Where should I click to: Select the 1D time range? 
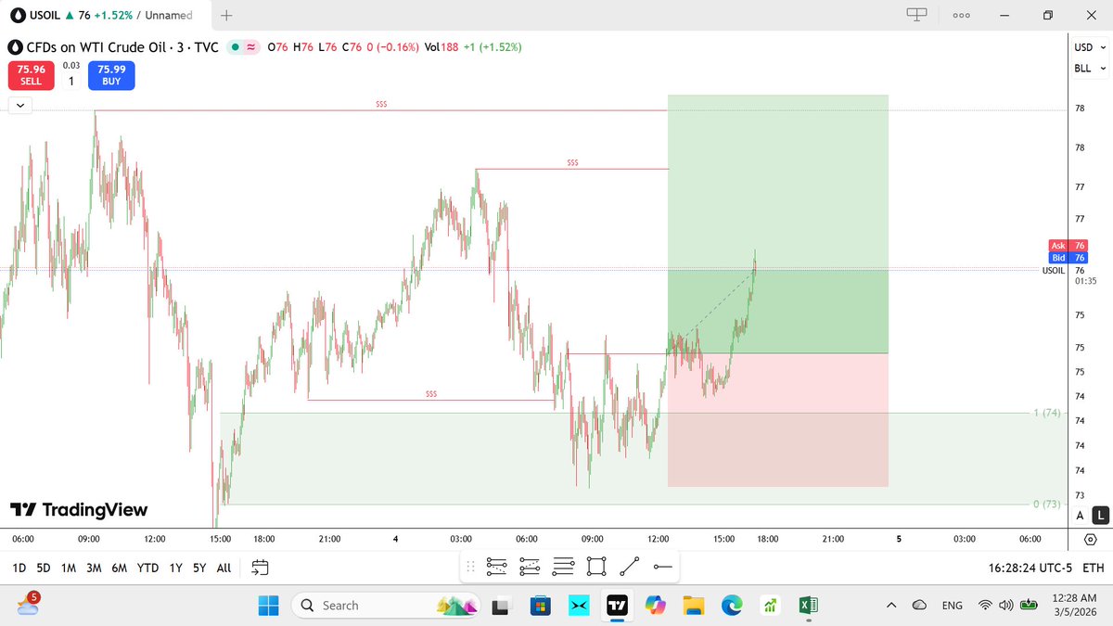(19, 568)
